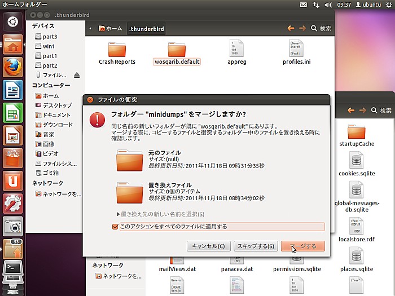Select the profiles.ini file
Viewport: 395px width, 296px height.
(296, 52)
